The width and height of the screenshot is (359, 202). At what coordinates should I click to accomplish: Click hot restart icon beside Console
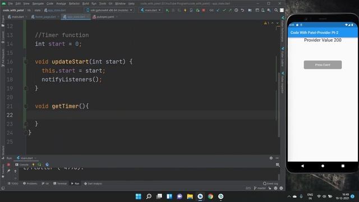point(39,164)
